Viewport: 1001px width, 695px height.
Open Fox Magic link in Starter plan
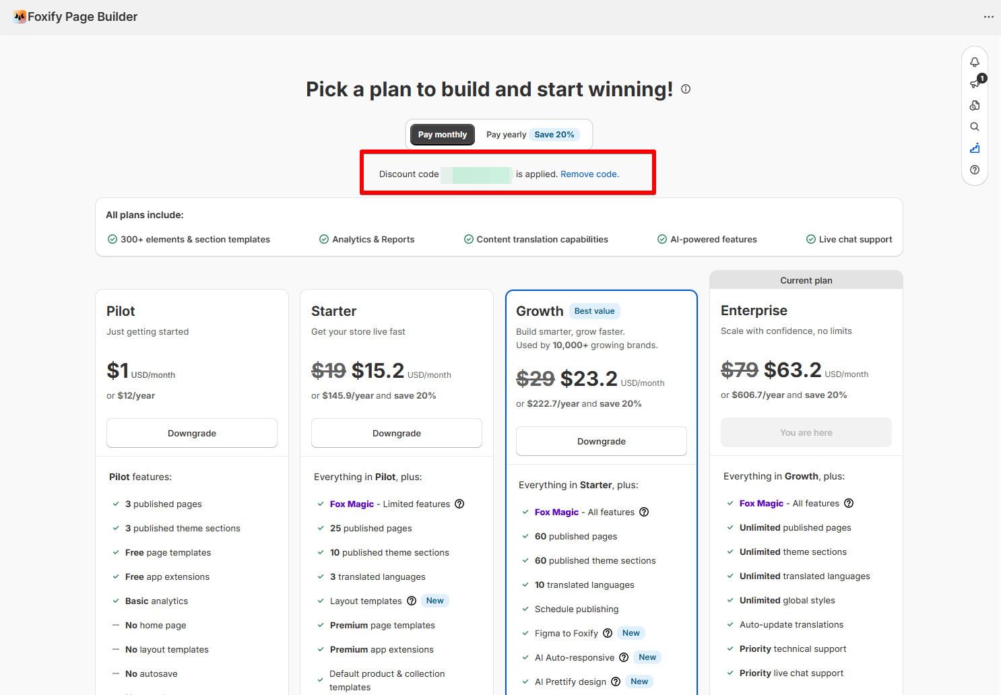[x=352, y=504]
